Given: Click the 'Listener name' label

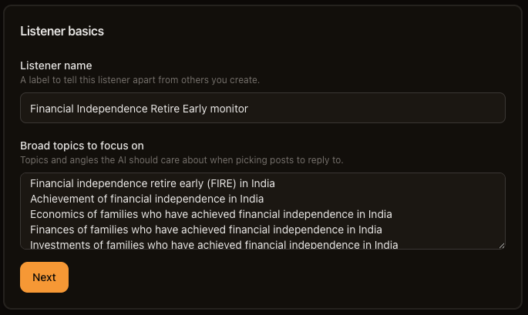Looking at the screenshot, I should pyautogui.click(x=56, y=65).
